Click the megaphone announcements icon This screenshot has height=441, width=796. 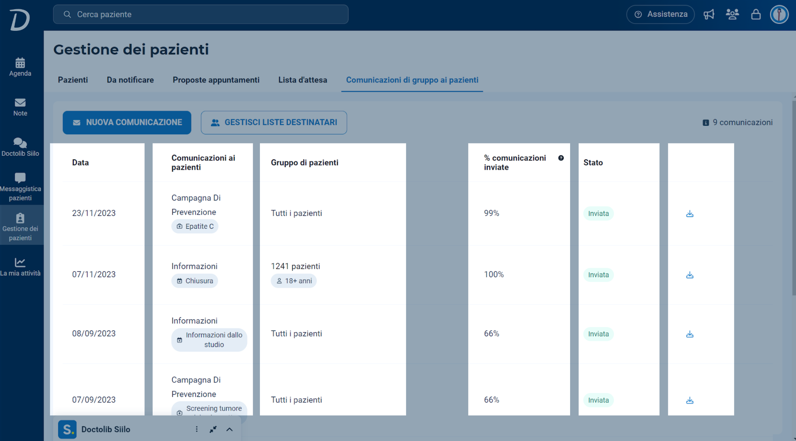pos(709,15)
